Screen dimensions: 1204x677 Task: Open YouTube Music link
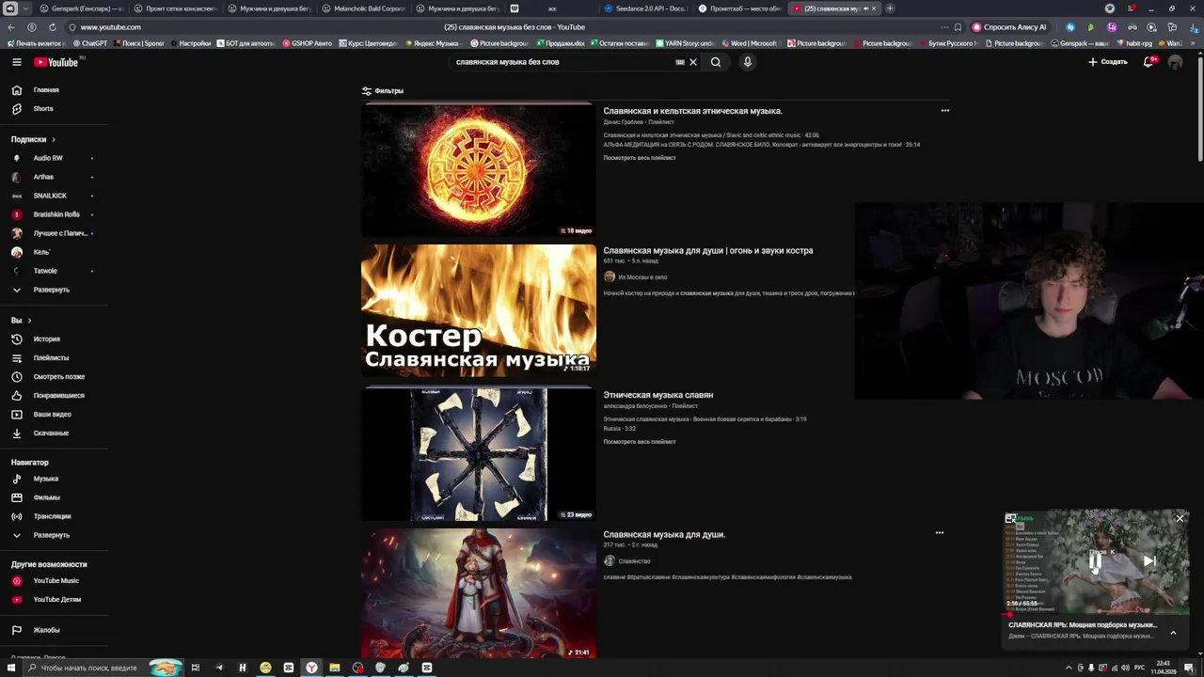click(x=56, y=581)
